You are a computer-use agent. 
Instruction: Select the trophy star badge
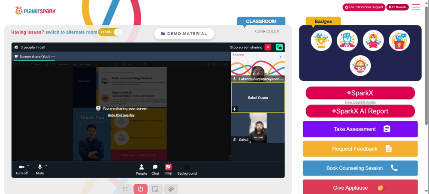[x=321, y=40]
